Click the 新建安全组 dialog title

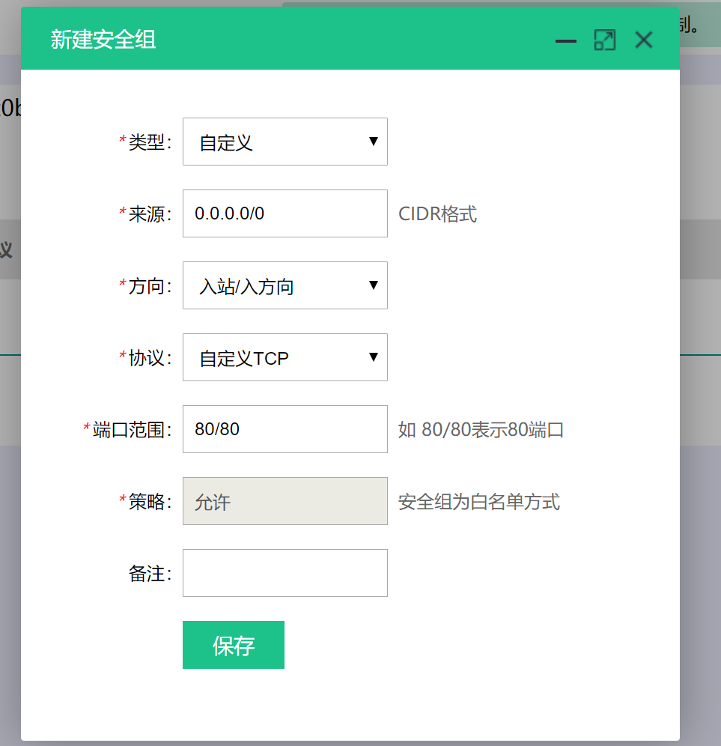(103, 40)
